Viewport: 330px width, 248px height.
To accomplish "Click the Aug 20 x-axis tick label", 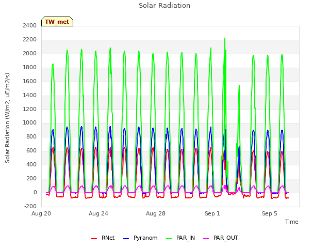I will 41,213.
